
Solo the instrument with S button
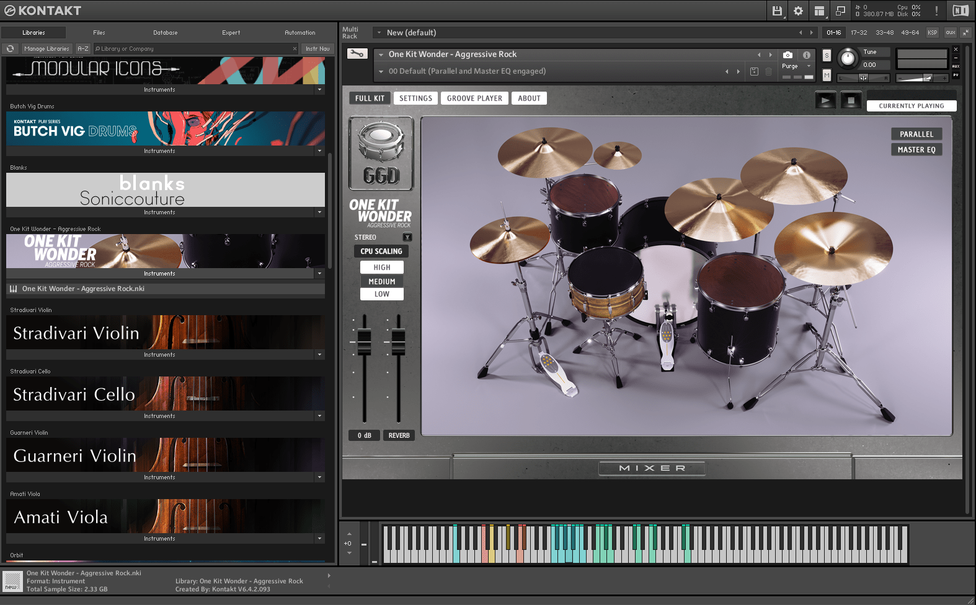click(827, 55)
